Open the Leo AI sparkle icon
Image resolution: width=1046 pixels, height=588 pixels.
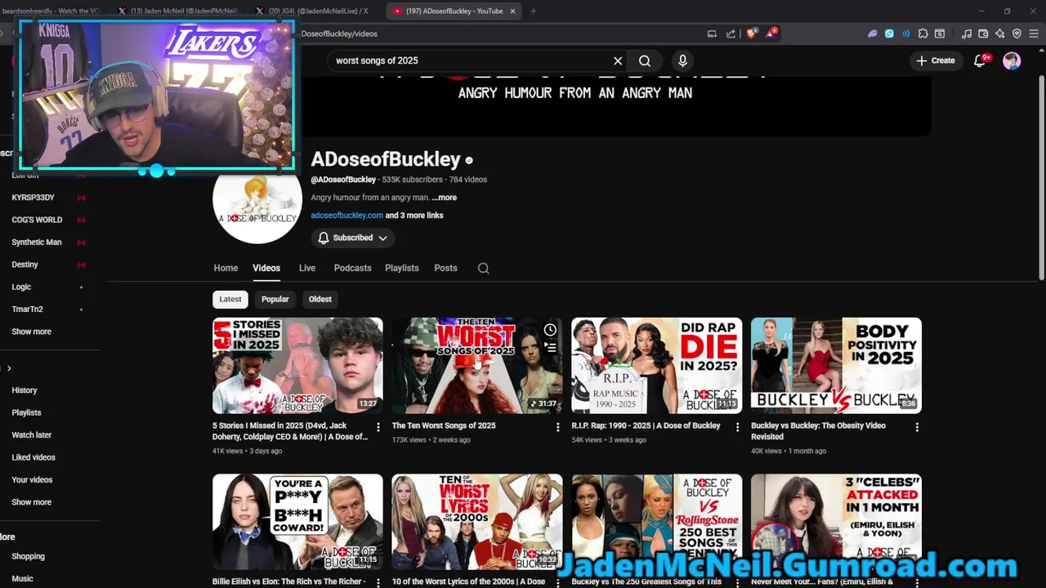point(999,33)
